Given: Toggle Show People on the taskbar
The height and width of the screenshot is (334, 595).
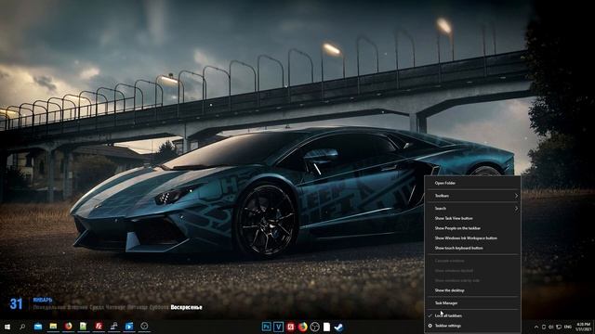Looking at the screenshot, I should (472, 228).
